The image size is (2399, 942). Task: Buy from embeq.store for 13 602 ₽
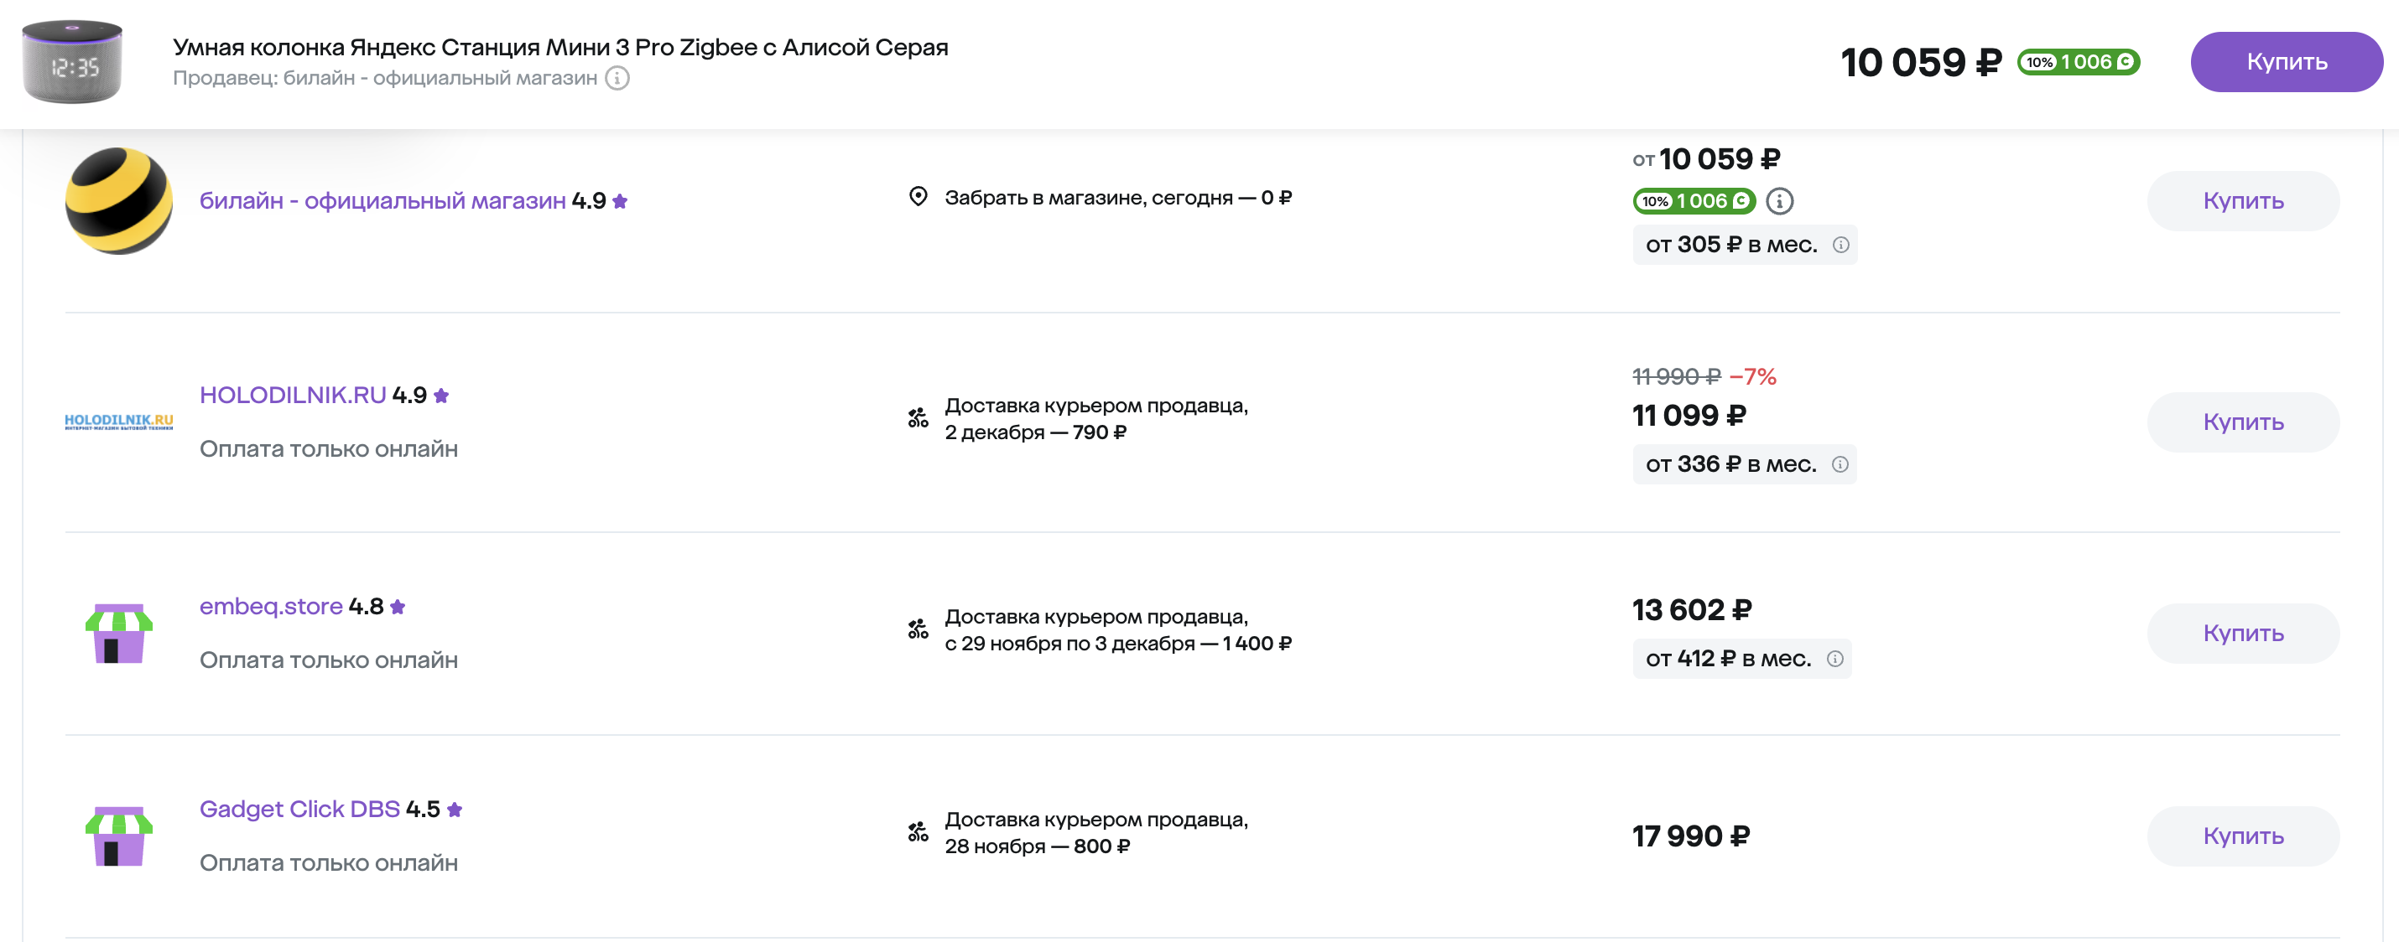click(x=2241, y=634)
